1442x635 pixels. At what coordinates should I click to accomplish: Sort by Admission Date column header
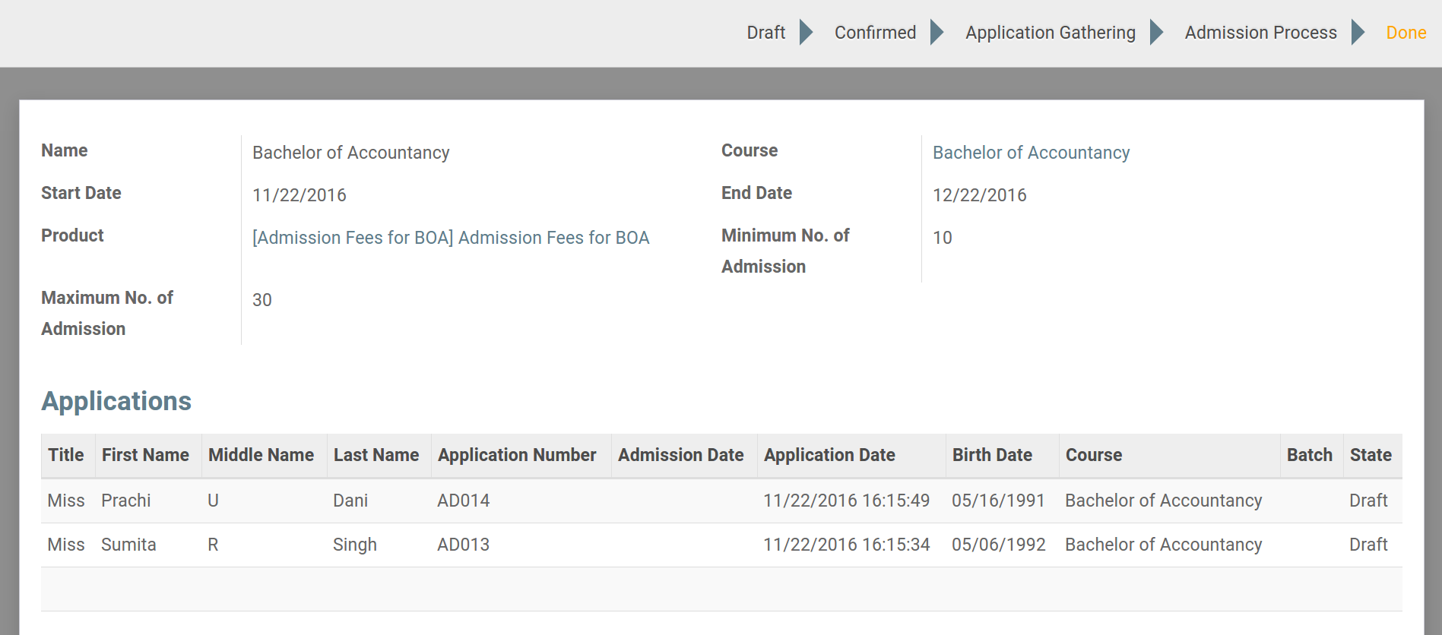(680, 455)
